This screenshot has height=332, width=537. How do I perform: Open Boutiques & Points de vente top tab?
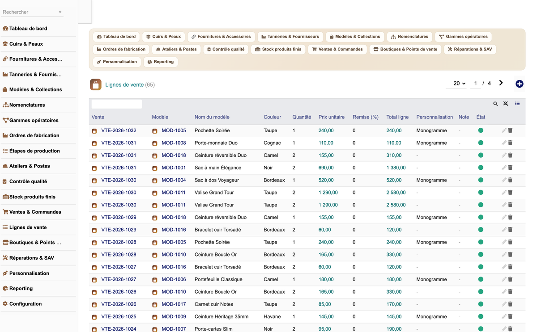coord(405,49)
